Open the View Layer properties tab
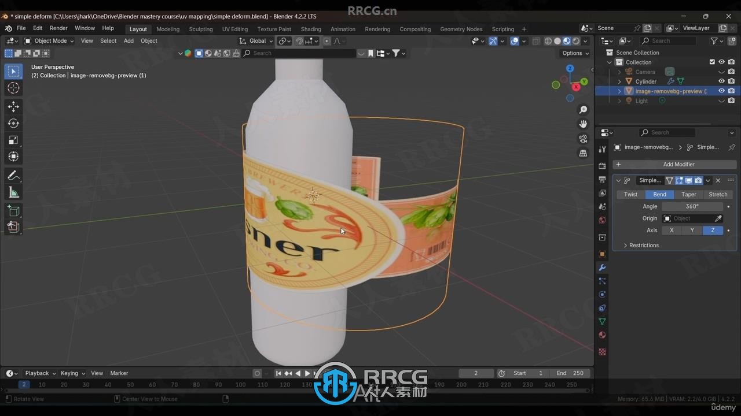The width and height of the screenshot is (741, 416). point(602,193)
